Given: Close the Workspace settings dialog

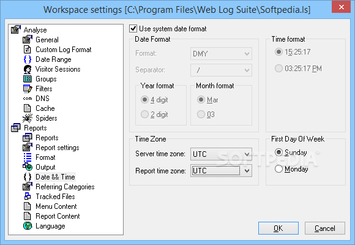Looking at the screenshot, I should [341, 7].
